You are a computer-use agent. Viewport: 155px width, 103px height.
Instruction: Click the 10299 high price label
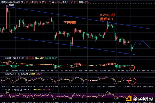[x=11, y=5]
